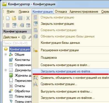Expand the Общие tree node
This screenshot has width=109, height=103.
[x=6, y=55]
